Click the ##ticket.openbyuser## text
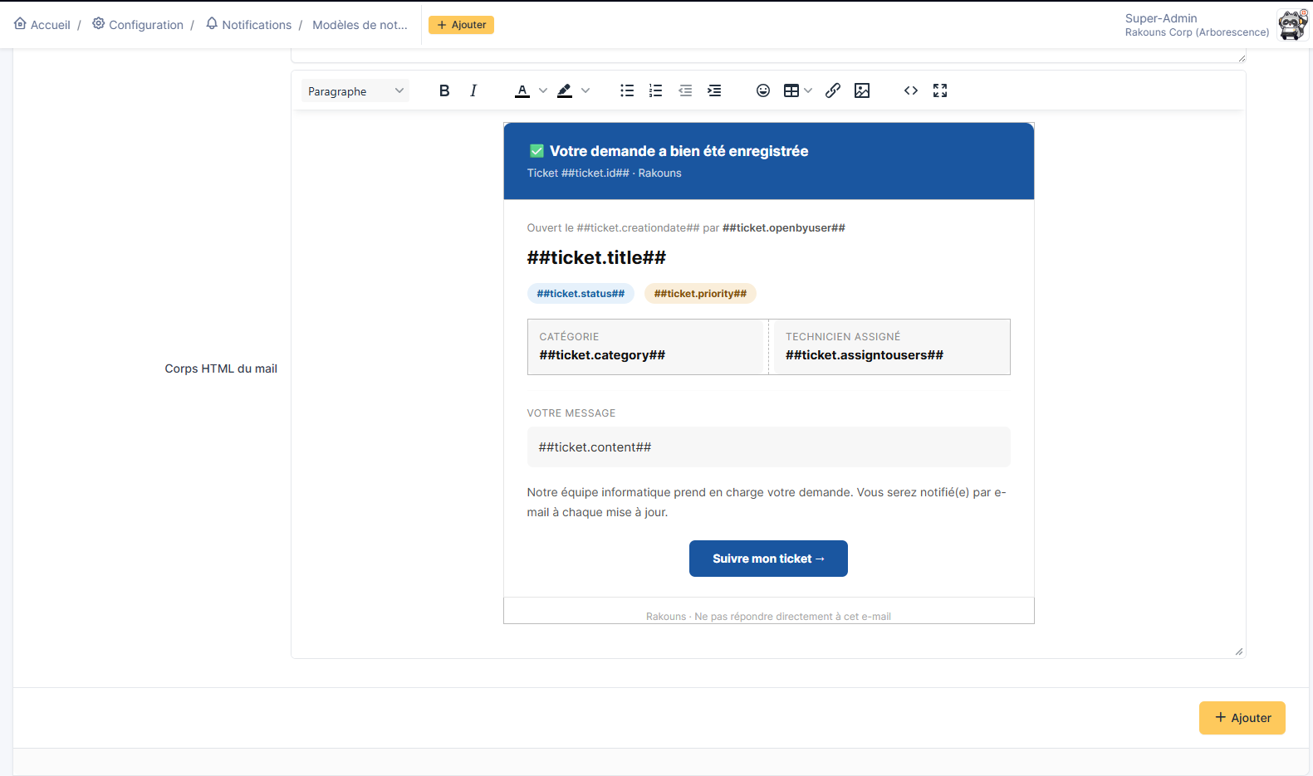Screen dimensions: 1313x776 tap(784, 228)
